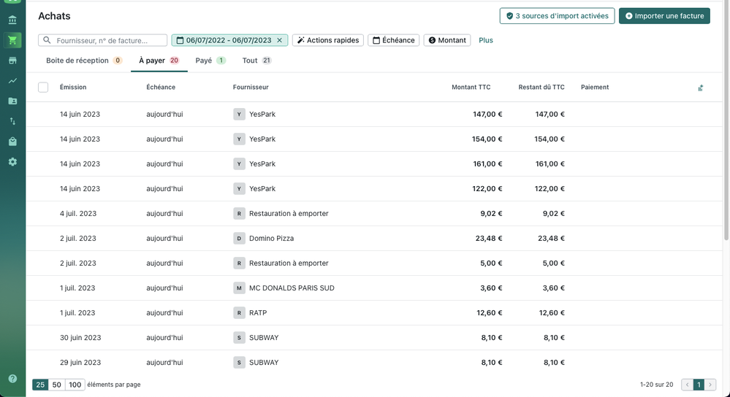Open the help question mark icon
This screenshot has width=730, height=397.
[12, 379]
